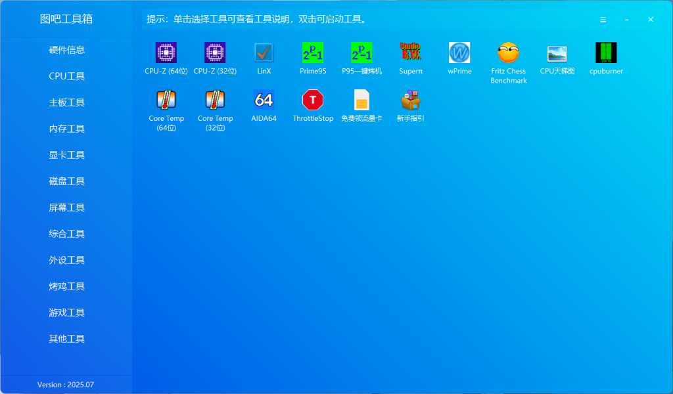Click the LinX checkmark icon
This screenshot has width=673, height=394.
[264, 53]
